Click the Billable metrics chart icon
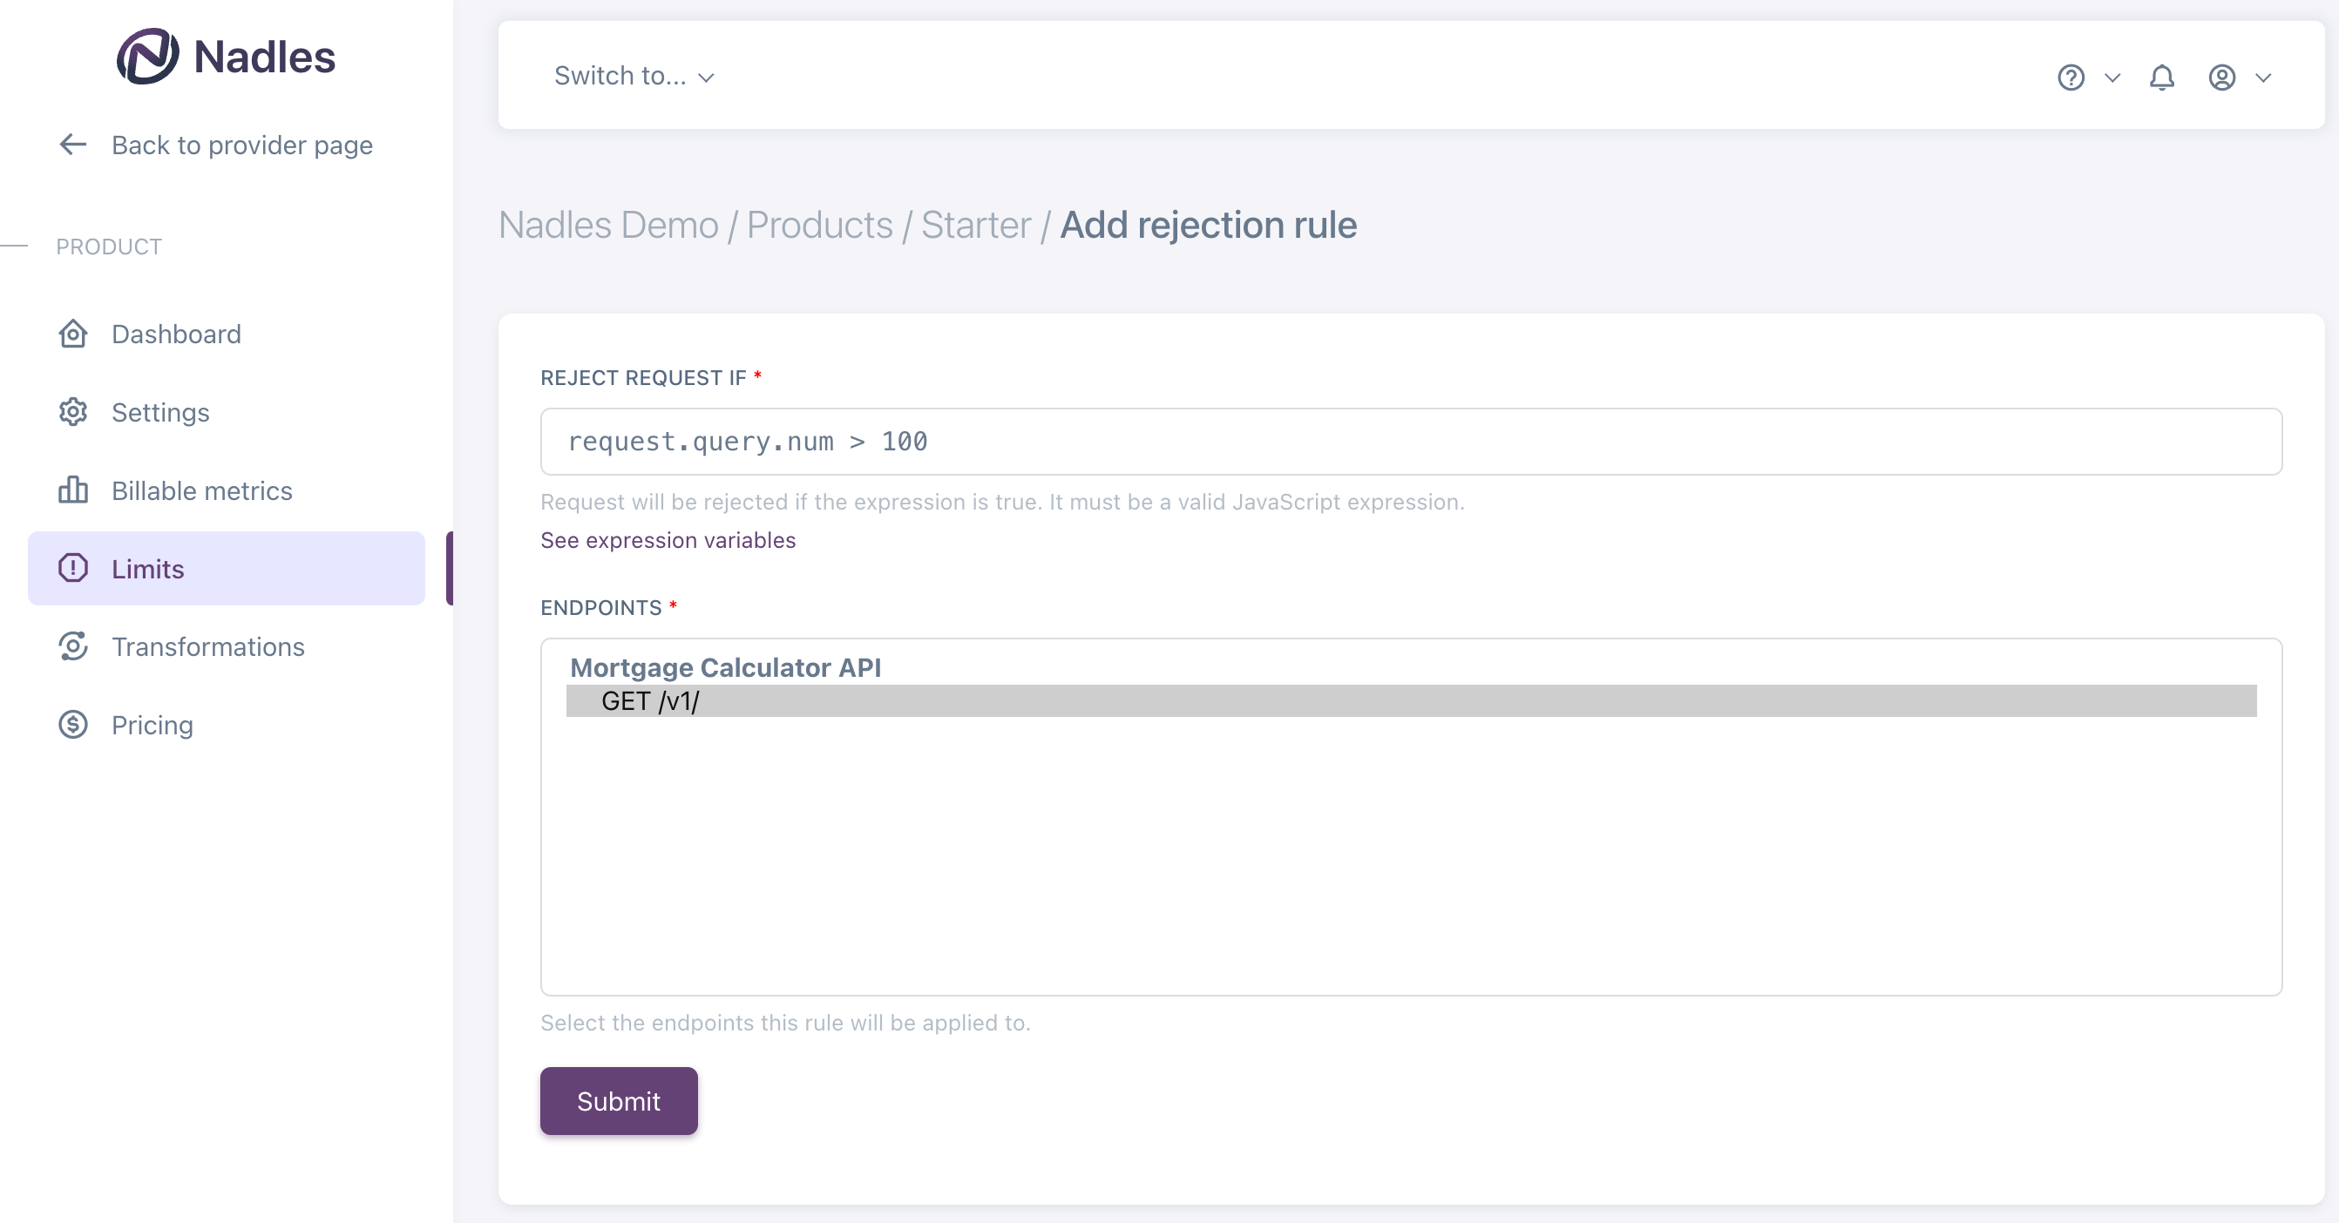This screenshot has height=1223, width=2339. click(x=72, y=490)
